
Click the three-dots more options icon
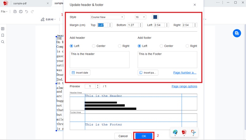pos(218,2)
